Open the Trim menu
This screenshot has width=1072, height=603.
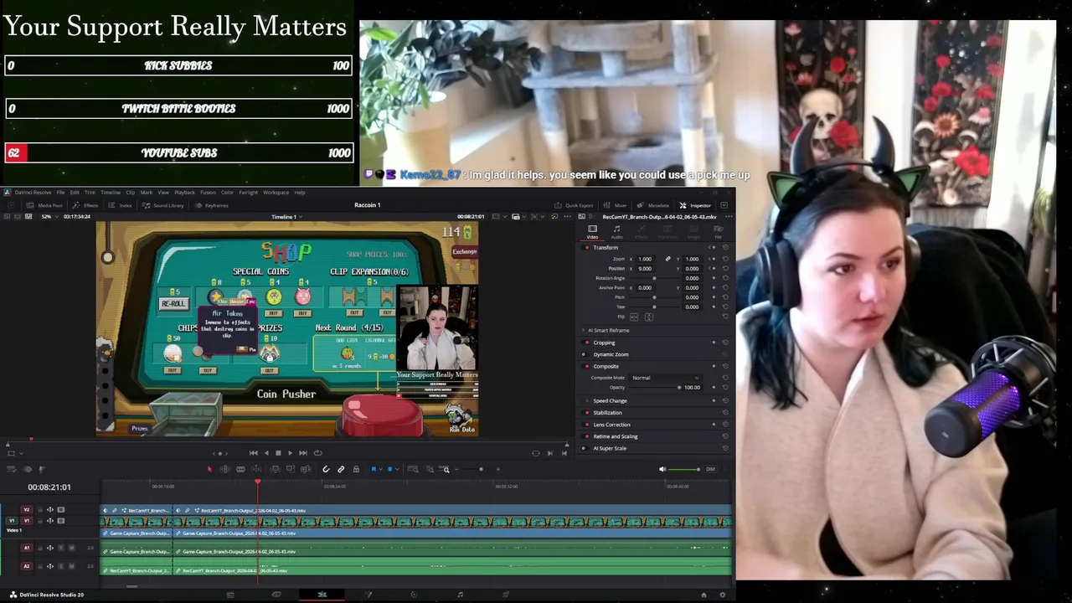click(x=90, y=193)
